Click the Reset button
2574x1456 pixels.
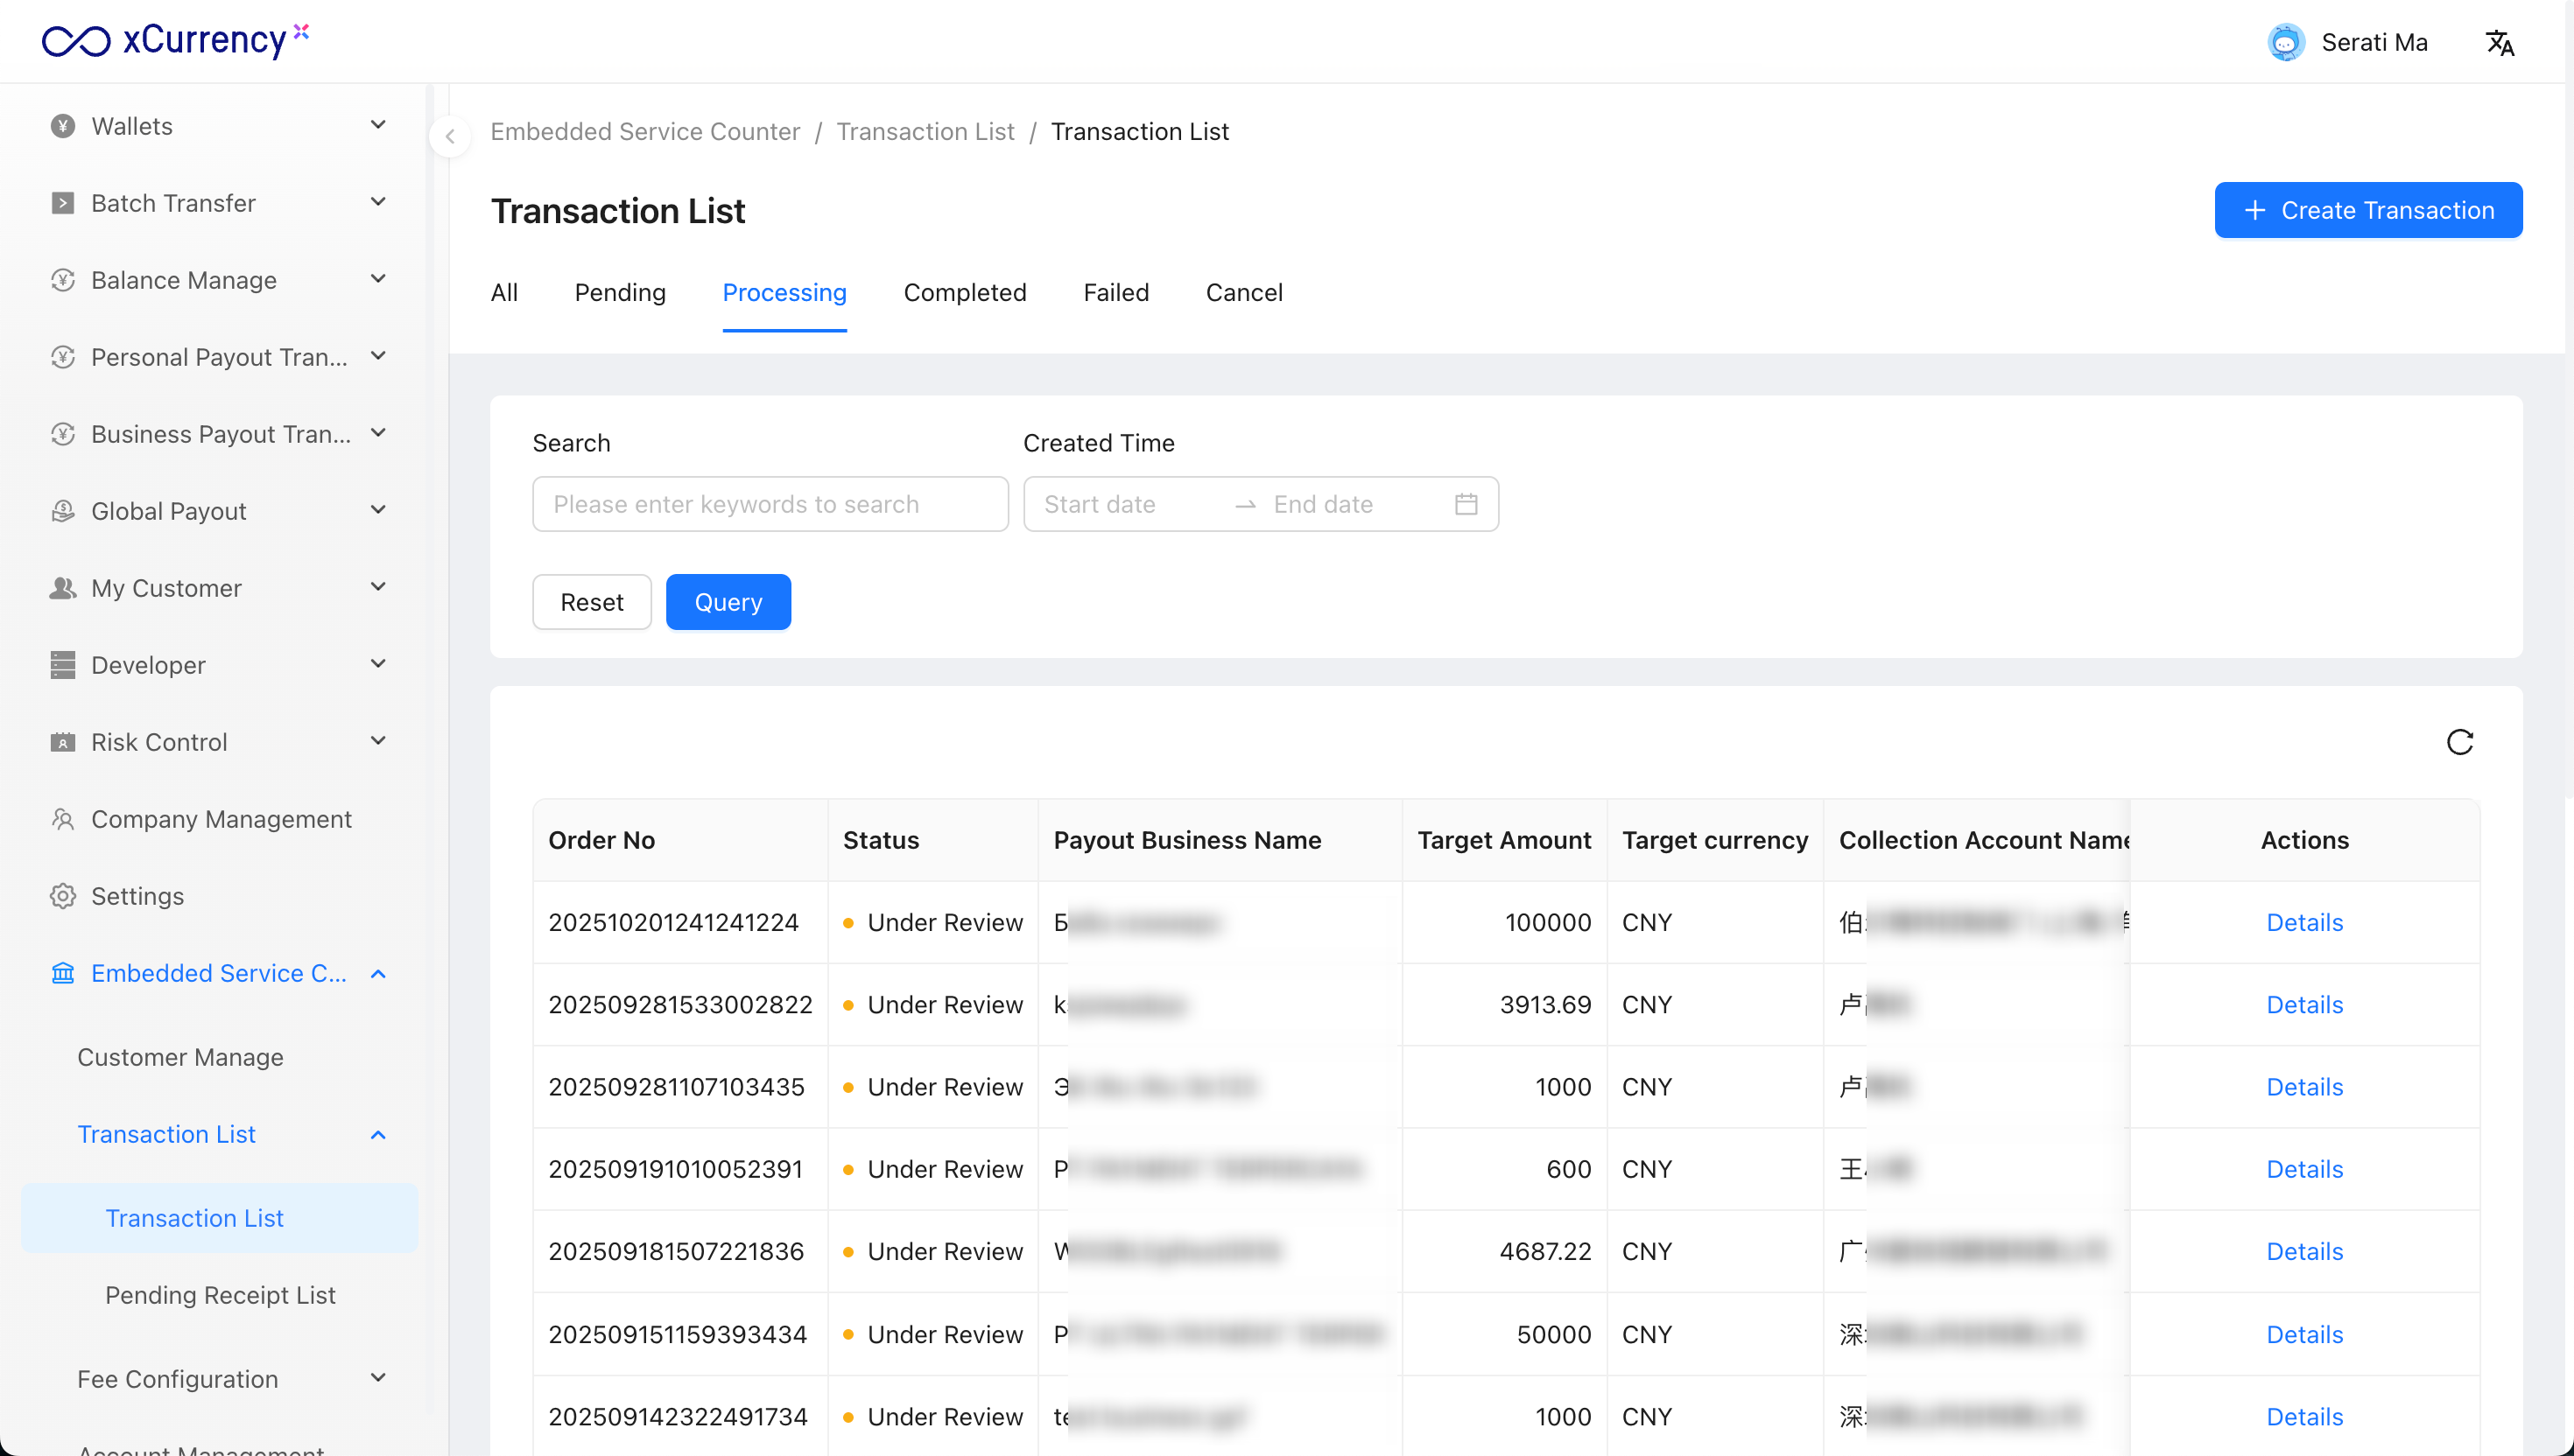click(x=591, y=602)
